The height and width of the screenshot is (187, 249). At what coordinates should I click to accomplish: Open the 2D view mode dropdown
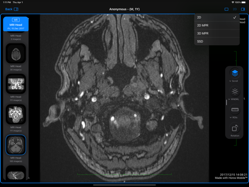click(235, 9)
